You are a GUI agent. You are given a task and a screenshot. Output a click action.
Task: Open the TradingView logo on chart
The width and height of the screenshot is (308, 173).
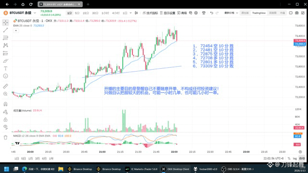pos(17,143)
